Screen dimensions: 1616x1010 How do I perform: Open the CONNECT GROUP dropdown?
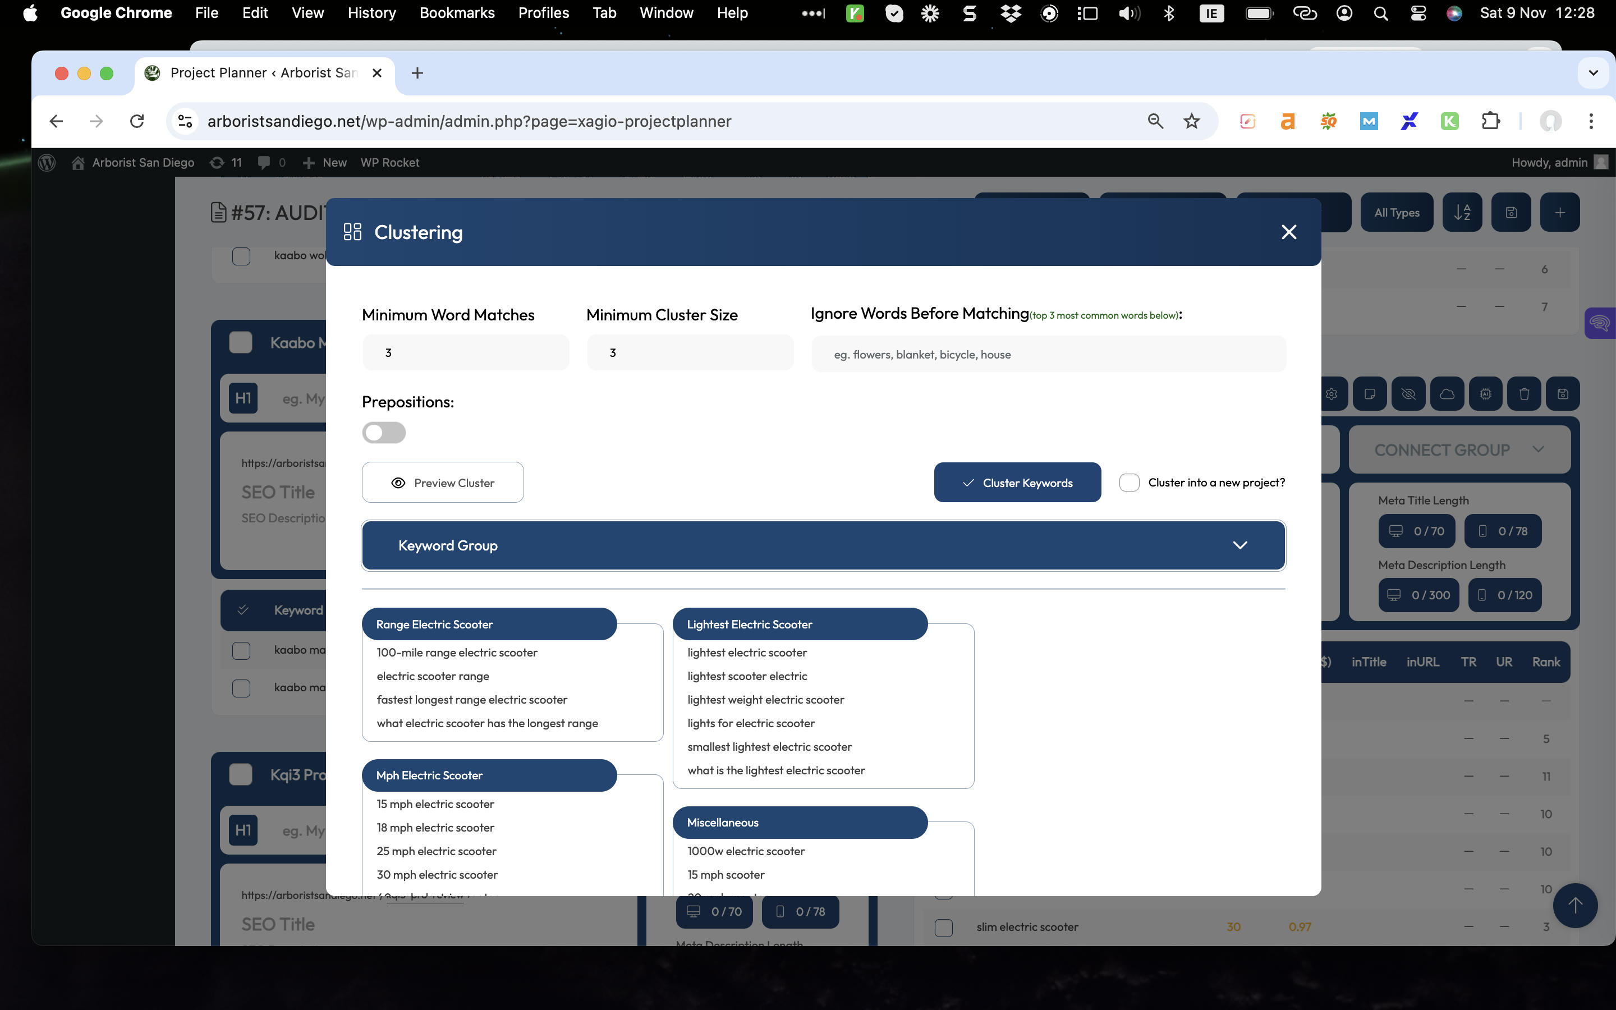[x=1460, y=449]
